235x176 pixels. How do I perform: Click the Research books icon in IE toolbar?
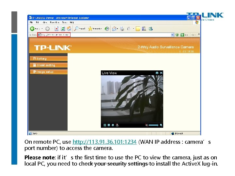click(144, 29)
